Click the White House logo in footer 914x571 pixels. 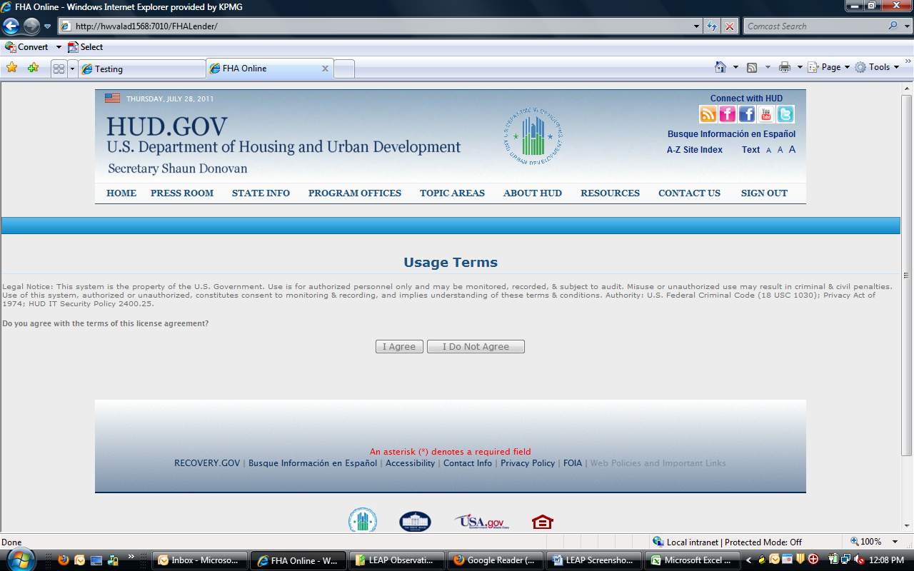click(x=415, y=521)
